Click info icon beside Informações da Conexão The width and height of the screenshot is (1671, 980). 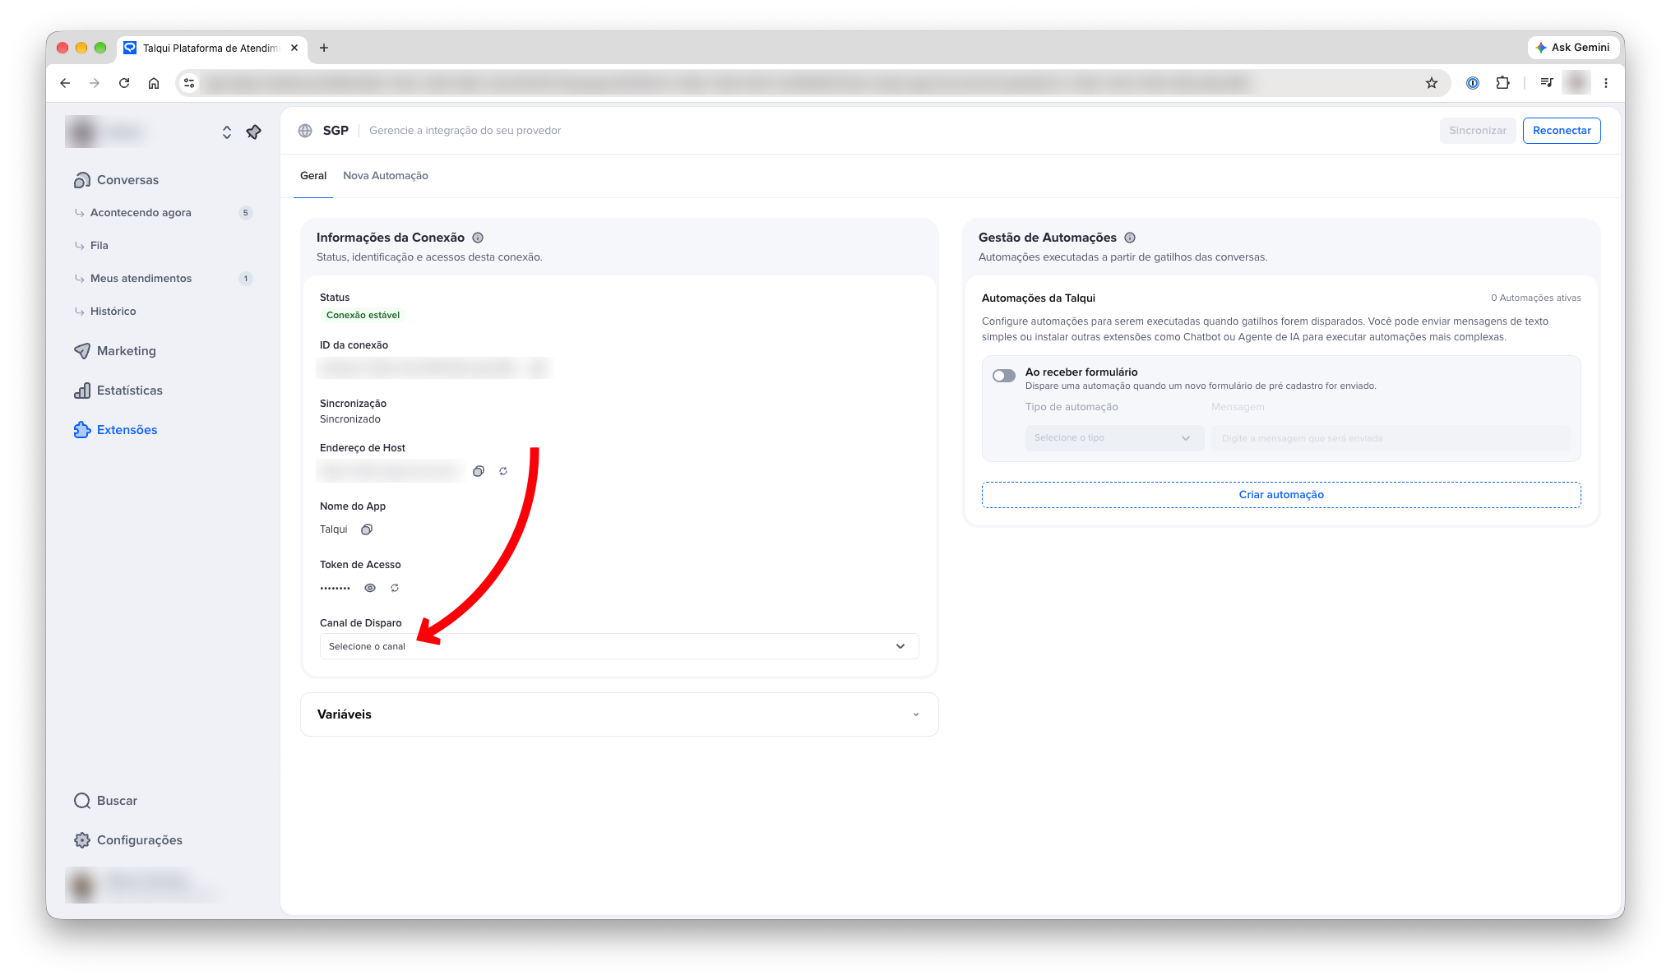tap(478, 238)
